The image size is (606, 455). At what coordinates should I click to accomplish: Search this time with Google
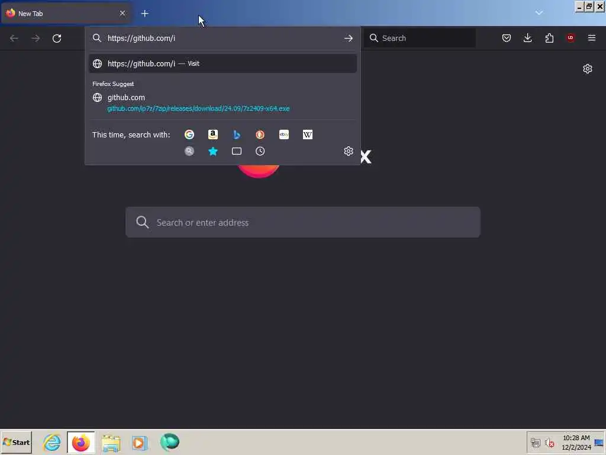[x=189, y=134]
